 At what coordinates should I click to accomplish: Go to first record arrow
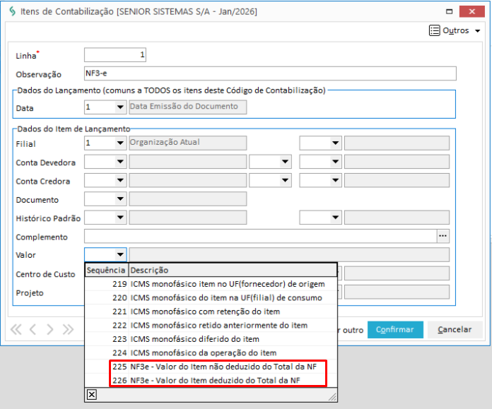16,330
